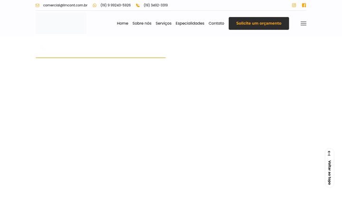Open the Especialidades menu item
342x213 pixels.
[x=190, y=23]
